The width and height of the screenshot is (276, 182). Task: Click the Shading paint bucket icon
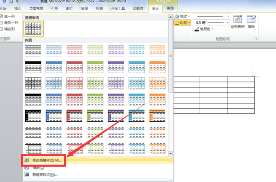177,17
